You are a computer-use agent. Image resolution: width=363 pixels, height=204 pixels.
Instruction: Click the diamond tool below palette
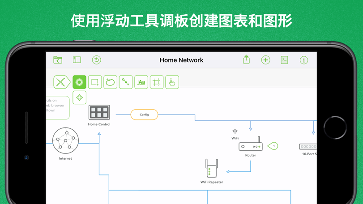[x=79, y=98]
